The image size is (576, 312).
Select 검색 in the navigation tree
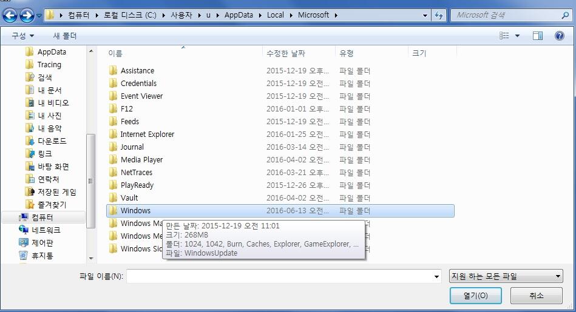click(44, 78)
